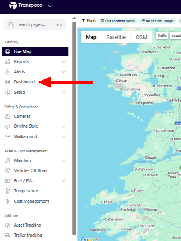Click the Temperature thermometer icon

tap(7, 191)
